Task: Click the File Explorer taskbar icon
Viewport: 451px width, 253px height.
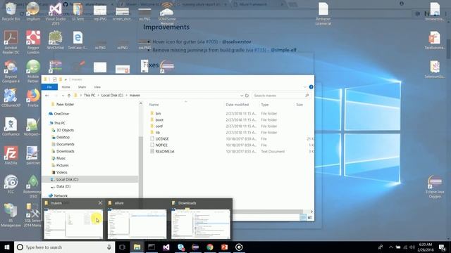Action: (x=137, y=247)
